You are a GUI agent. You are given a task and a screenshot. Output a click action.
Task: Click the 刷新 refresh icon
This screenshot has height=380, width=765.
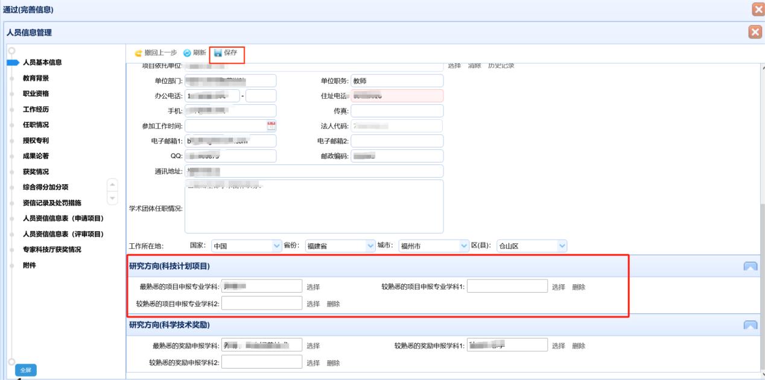[x=187, y=53]
